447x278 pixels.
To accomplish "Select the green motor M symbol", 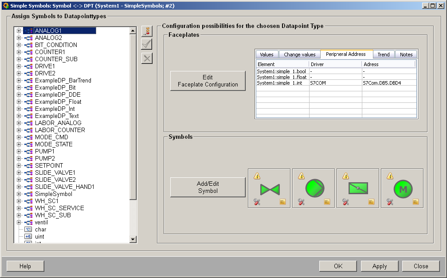I will point(403,189).
